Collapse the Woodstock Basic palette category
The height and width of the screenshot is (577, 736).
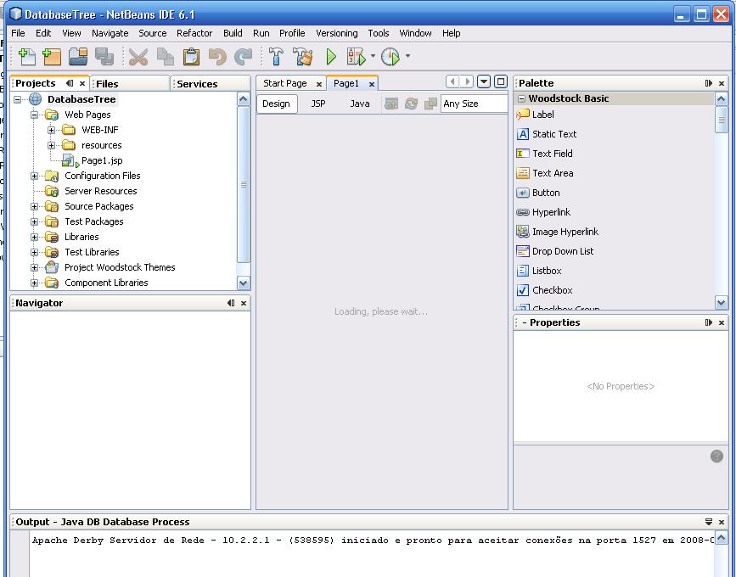coord(521,98)
